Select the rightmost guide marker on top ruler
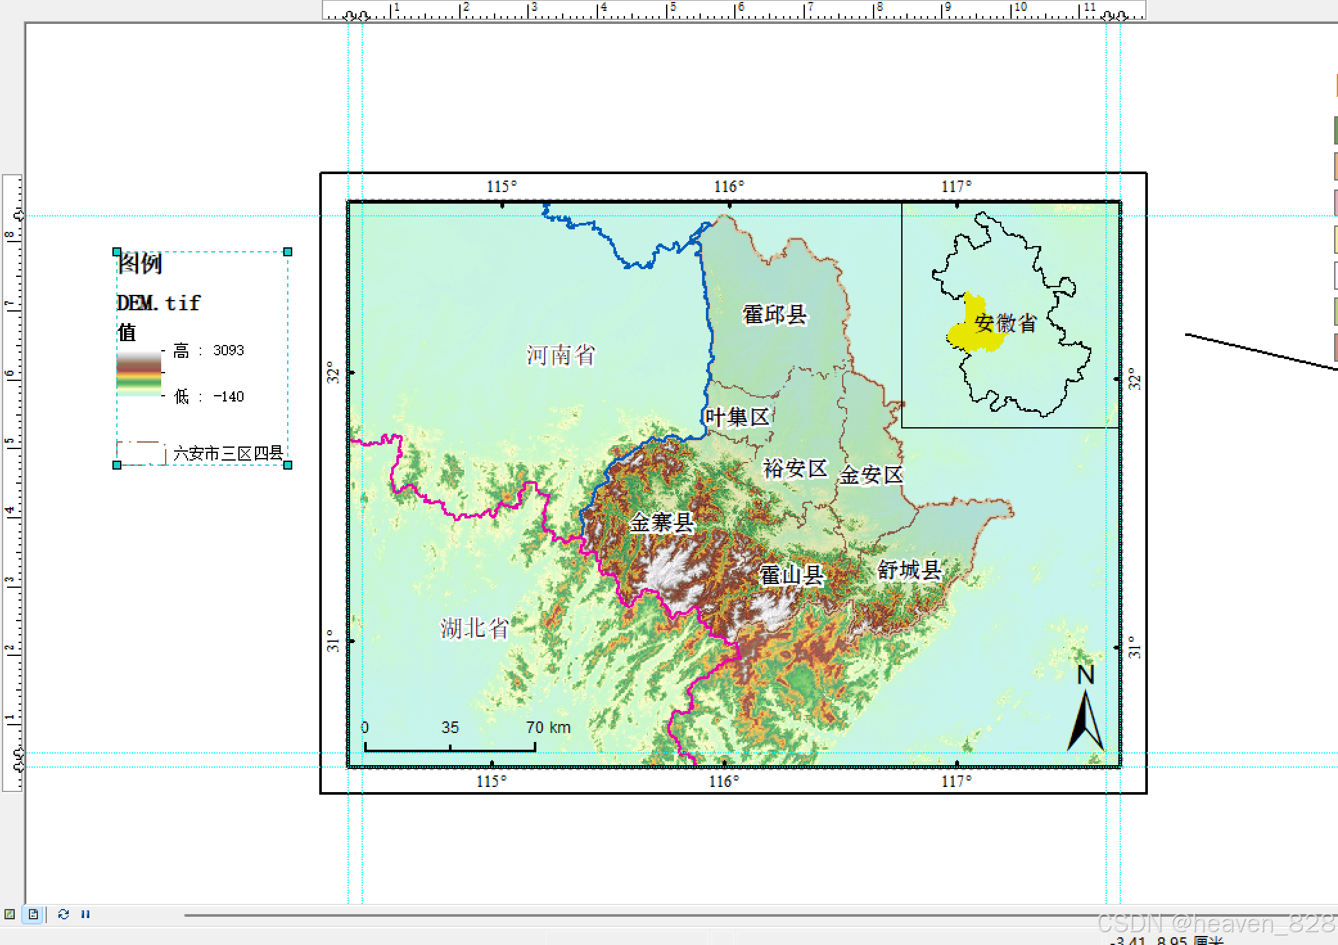The width and height of the screenshot is (1338, 945). [x=1122, y=15]
